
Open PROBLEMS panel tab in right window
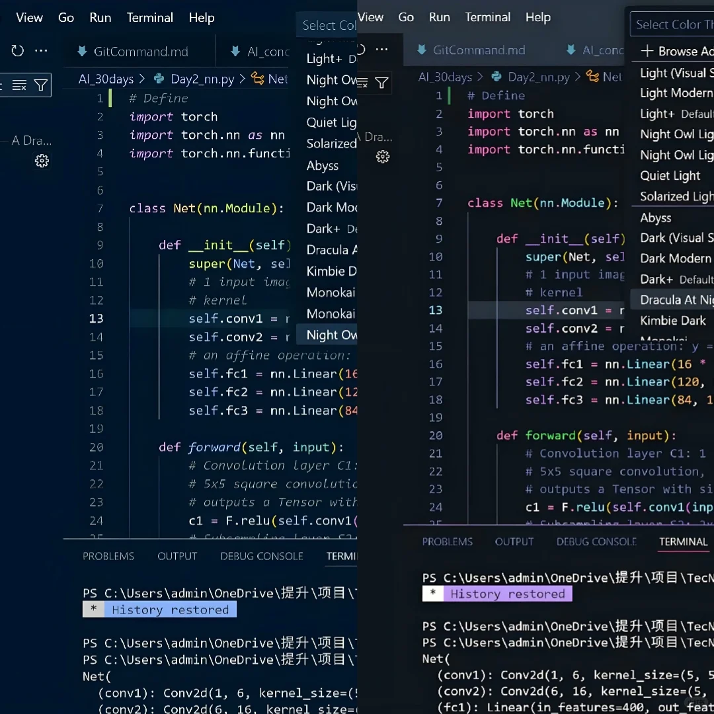coord(447,541)
